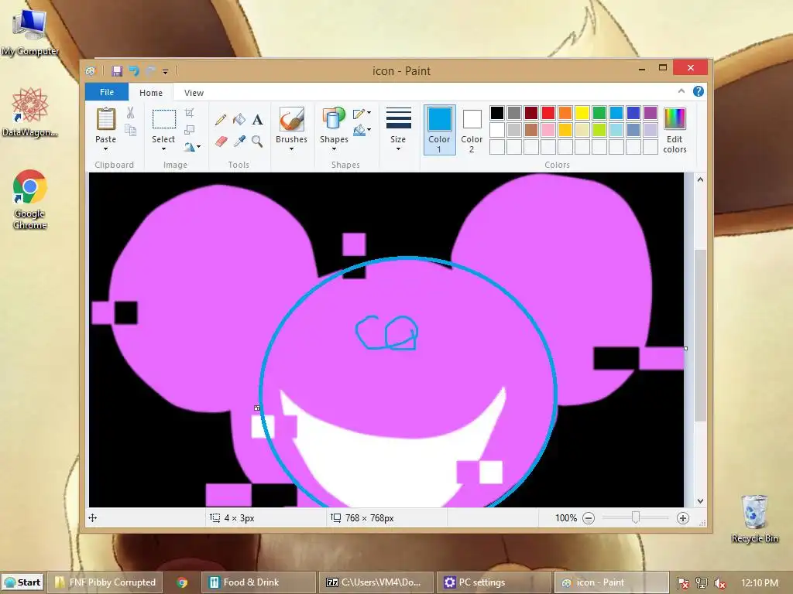Viewport: 793px width, 594px height.
Task: Click the Edit colors rainbow icon
Action: [675, 119]
